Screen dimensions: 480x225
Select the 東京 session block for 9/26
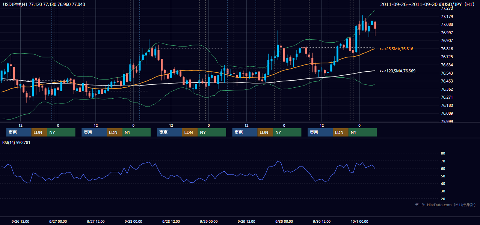coord(19,132)
